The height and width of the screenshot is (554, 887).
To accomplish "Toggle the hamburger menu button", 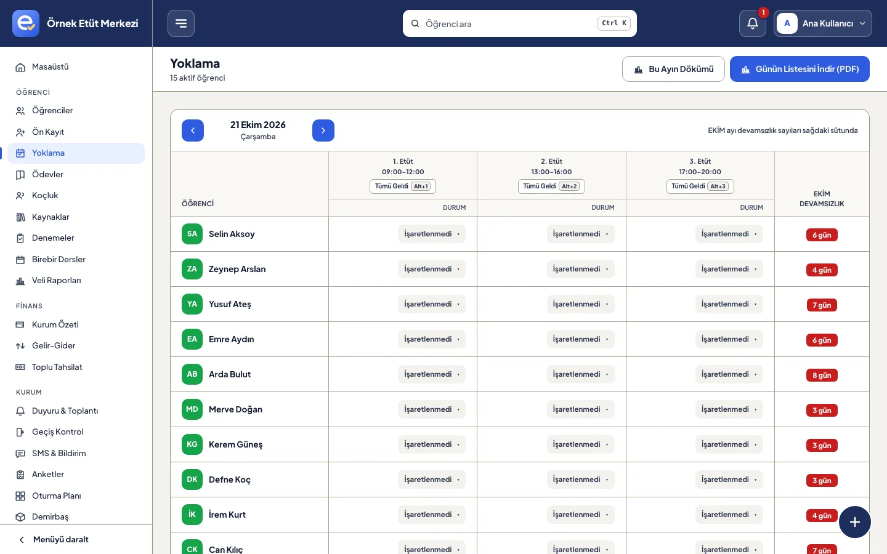I will pos(181,23).
